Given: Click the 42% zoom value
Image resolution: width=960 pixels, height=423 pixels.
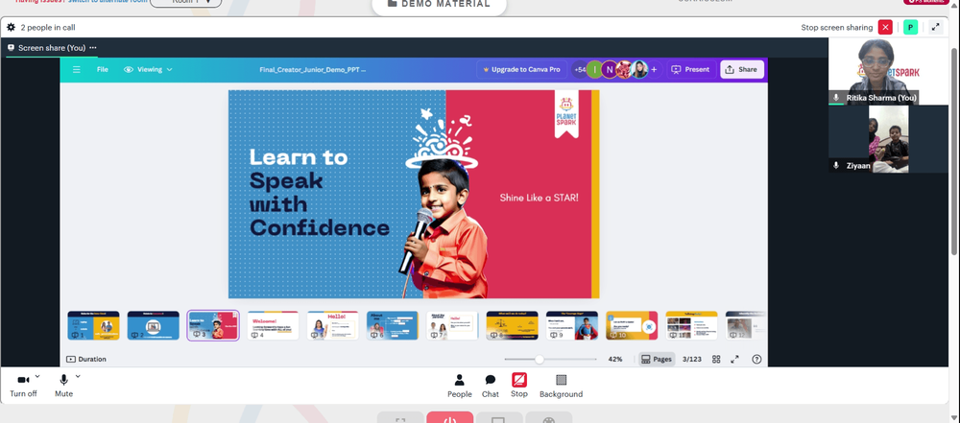Looking at the screenshot, I should click(x=615, y=360).
